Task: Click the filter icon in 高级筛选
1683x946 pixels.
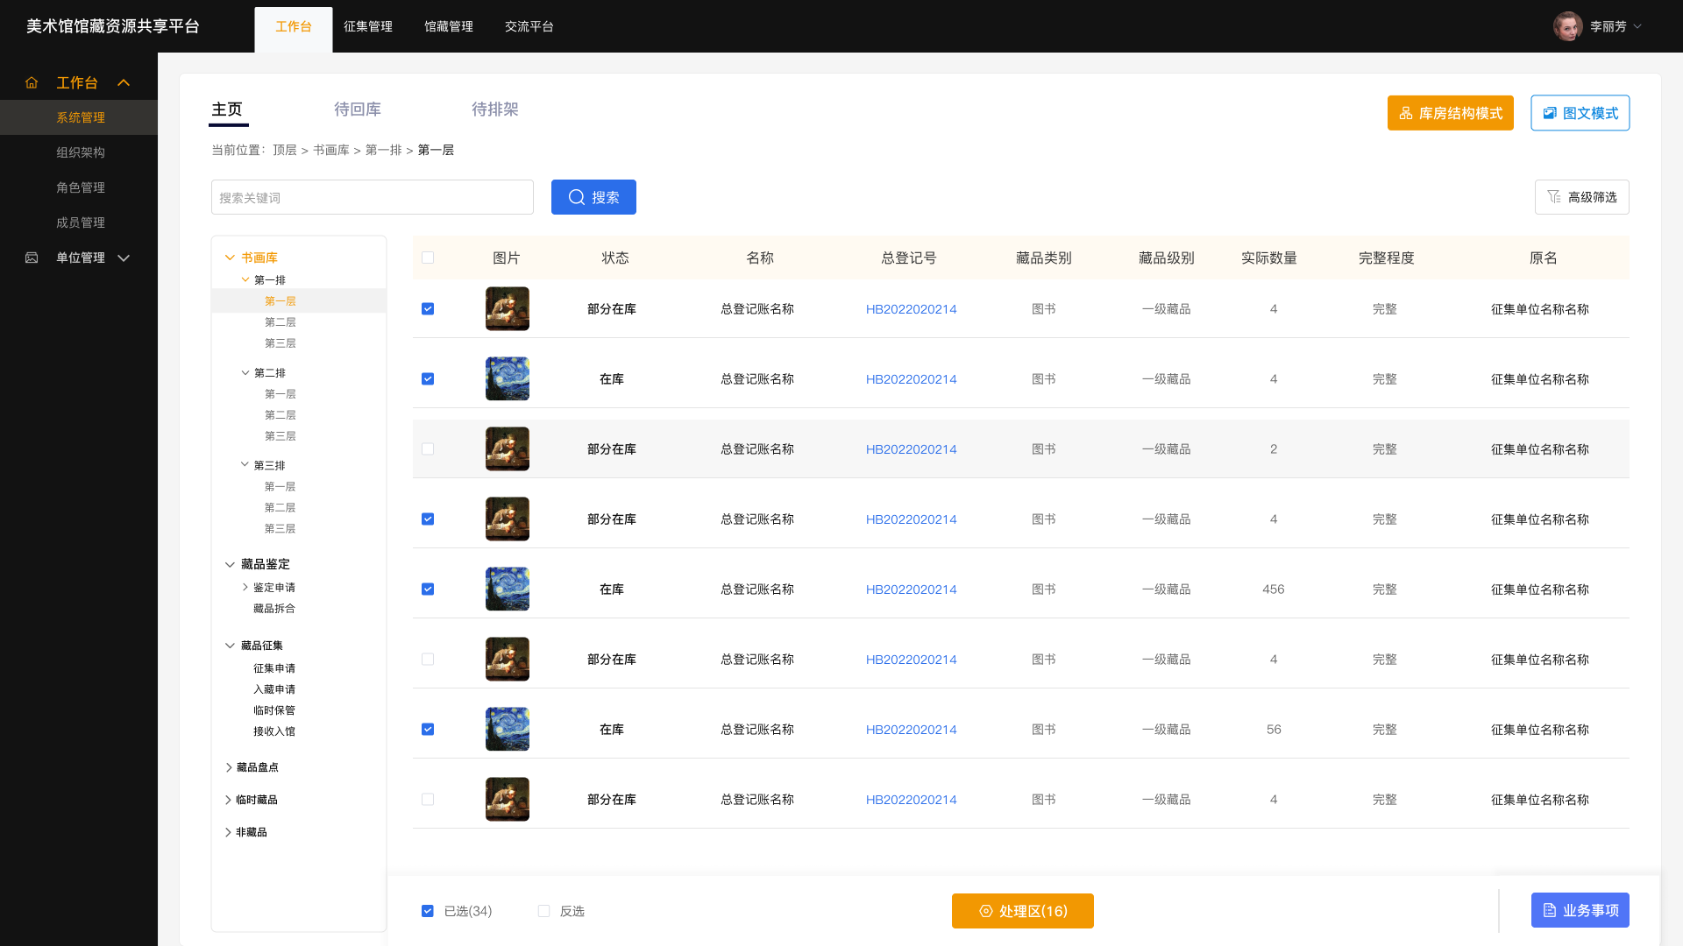Action: [1553, 197]
